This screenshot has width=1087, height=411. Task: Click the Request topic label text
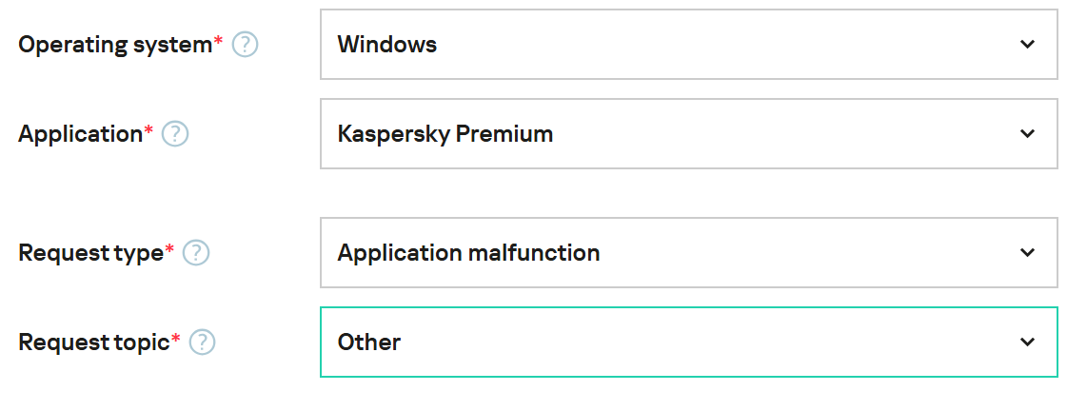pyautogui.click(x=93, y=342)
